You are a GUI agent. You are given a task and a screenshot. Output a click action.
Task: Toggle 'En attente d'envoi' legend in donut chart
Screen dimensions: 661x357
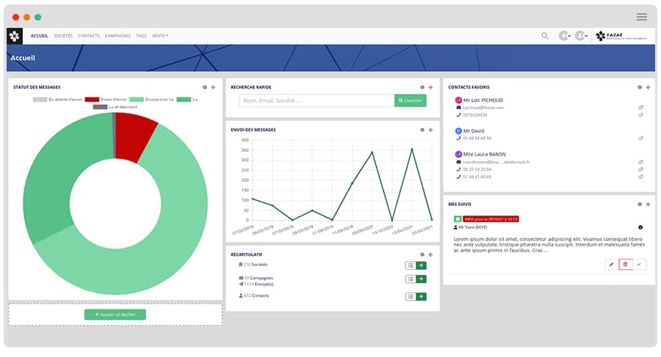tap(57, 100)
